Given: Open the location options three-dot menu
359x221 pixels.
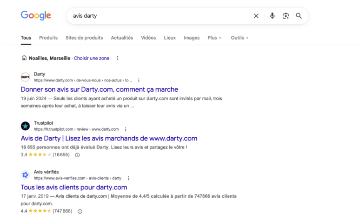Looking at the screenshot, I should tap(118, 58).
